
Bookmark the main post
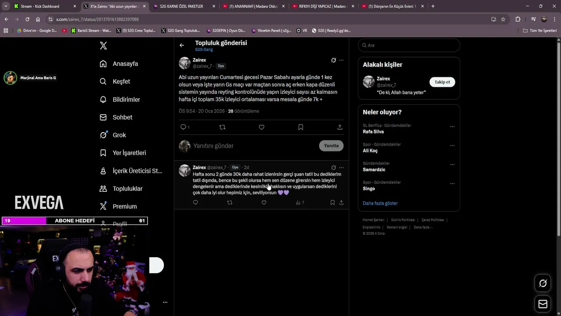[301, 127]
